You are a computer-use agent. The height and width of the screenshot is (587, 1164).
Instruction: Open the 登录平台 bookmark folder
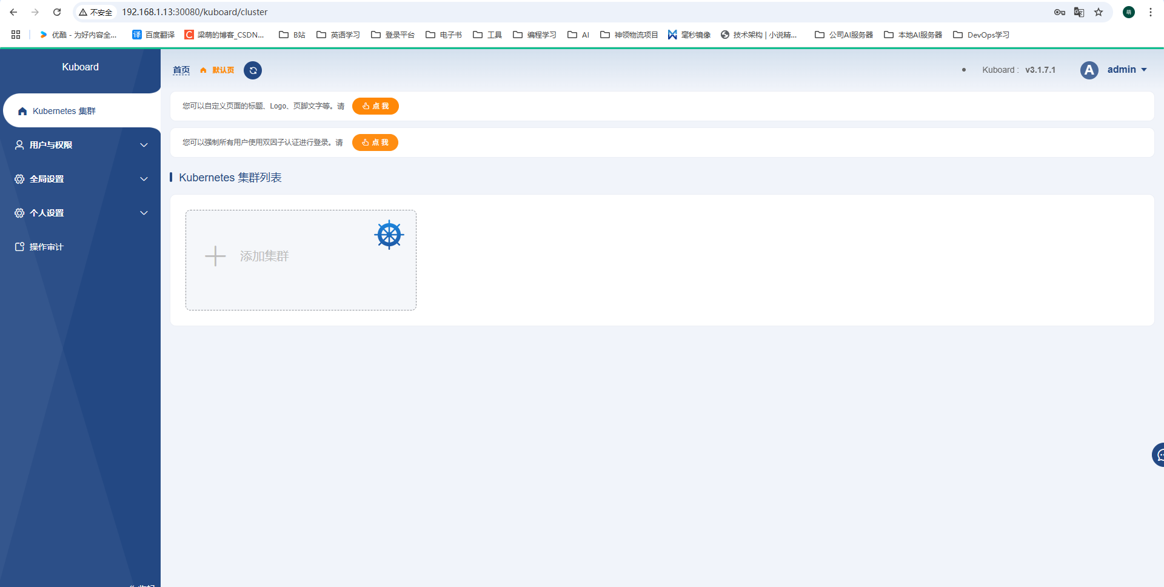(393, 35)
